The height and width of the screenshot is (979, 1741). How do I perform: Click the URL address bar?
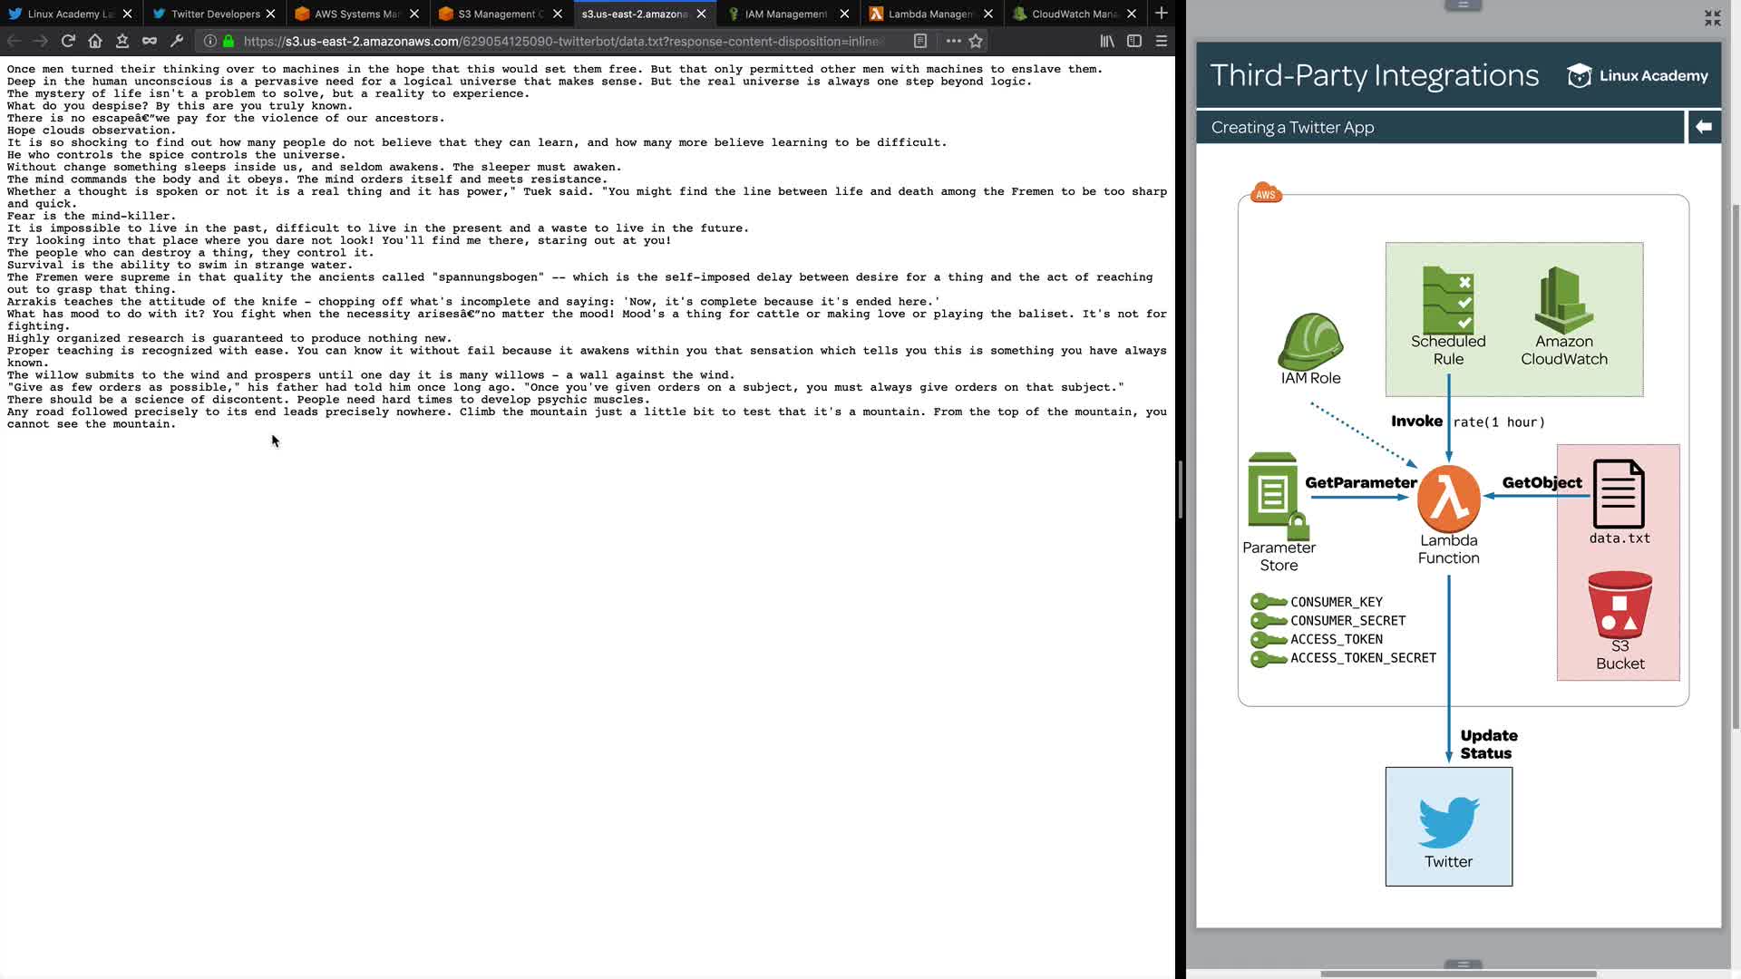click(x=562, y=41)
